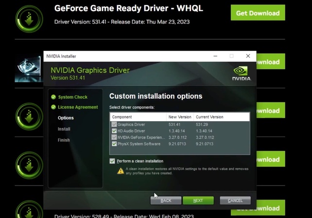Click the green checkmark next to License Agreement
The image size is (312, 218).
point(53,107)
